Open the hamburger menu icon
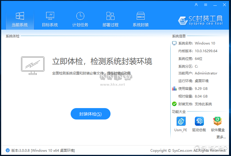The height and width of the screenshot is (156, 231). coord(206,5)
